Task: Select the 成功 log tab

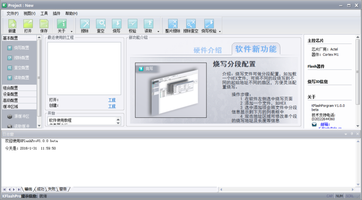Action: click(40, 189)
